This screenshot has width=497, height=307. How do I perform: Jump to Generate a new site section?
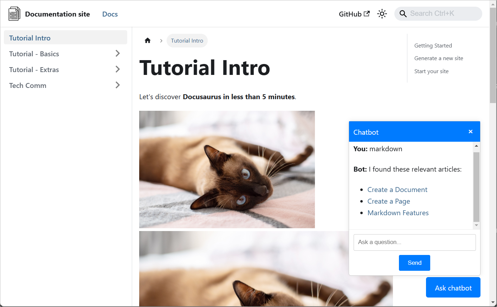coord(439,58)
